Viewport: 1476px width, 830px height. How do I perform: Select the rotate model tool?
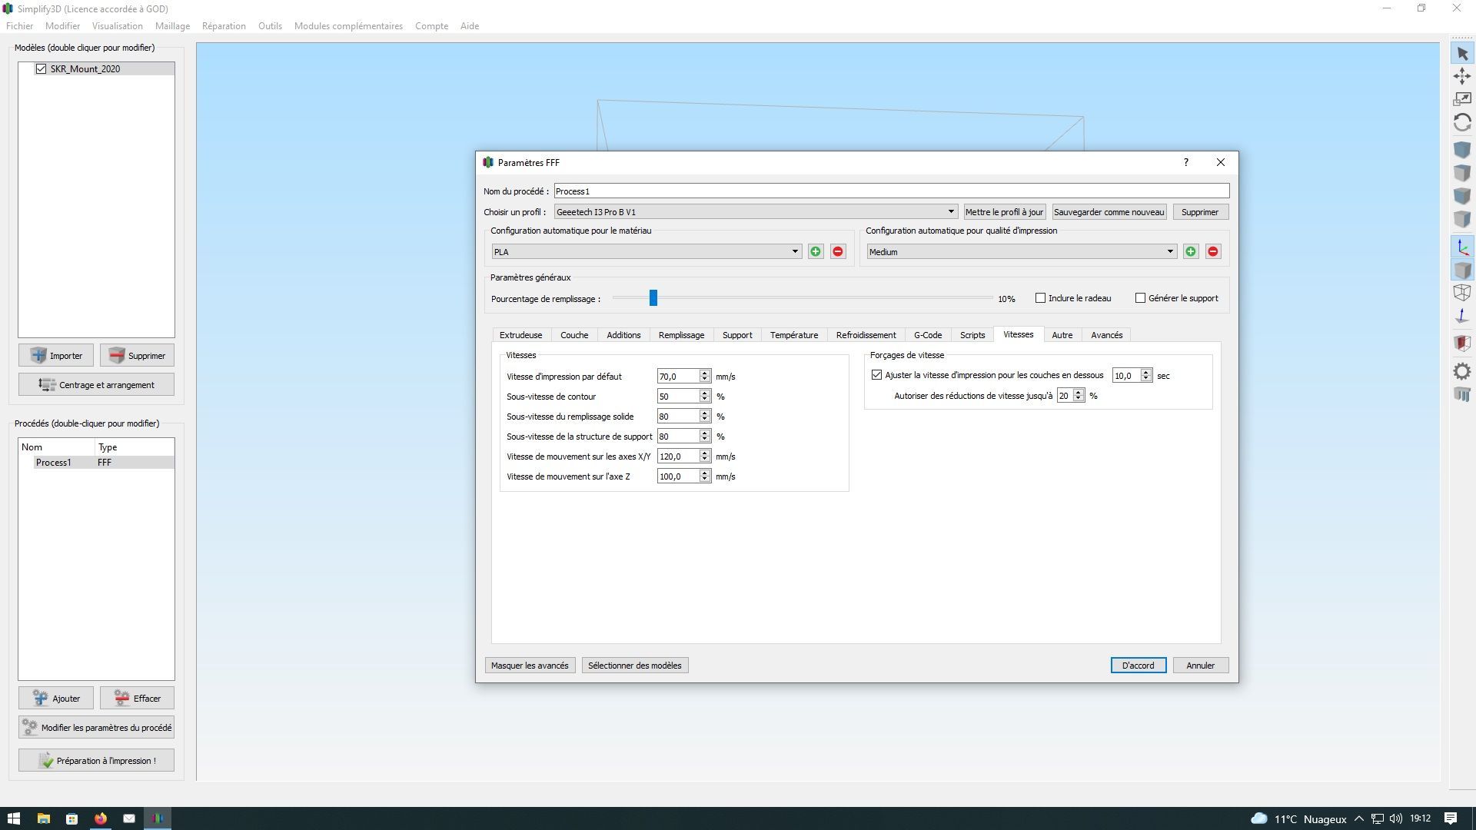pos(1462,123)
